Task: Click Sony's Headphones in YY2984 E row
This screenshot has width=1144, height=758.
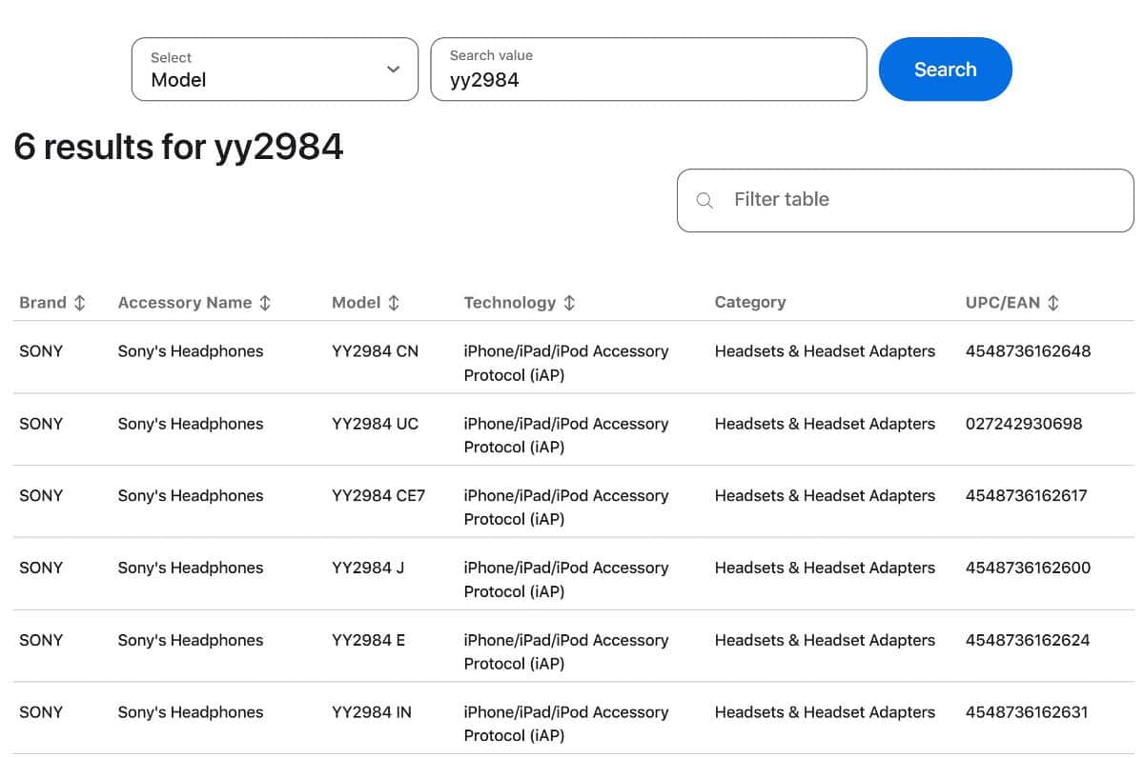Action: pyautogui.click(x=191, y=641)
